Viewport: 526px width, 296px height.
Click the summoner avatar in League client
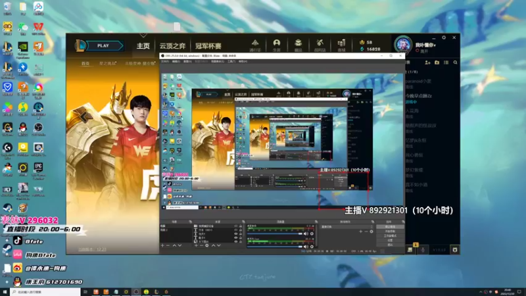[x=403, y=45]
